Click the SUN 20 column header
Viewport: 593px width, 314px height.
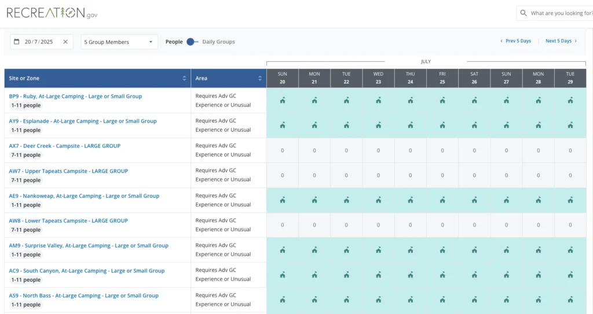[283, 78]
